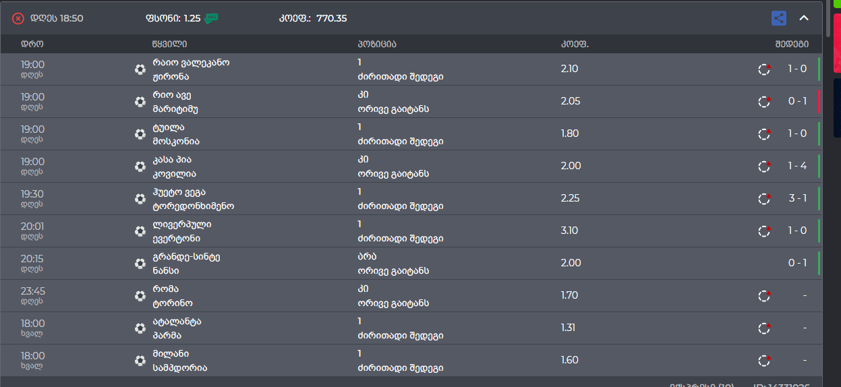841x387 pixels.
Task: Click the green free bet ticket icon
Action: click(212, 18)
